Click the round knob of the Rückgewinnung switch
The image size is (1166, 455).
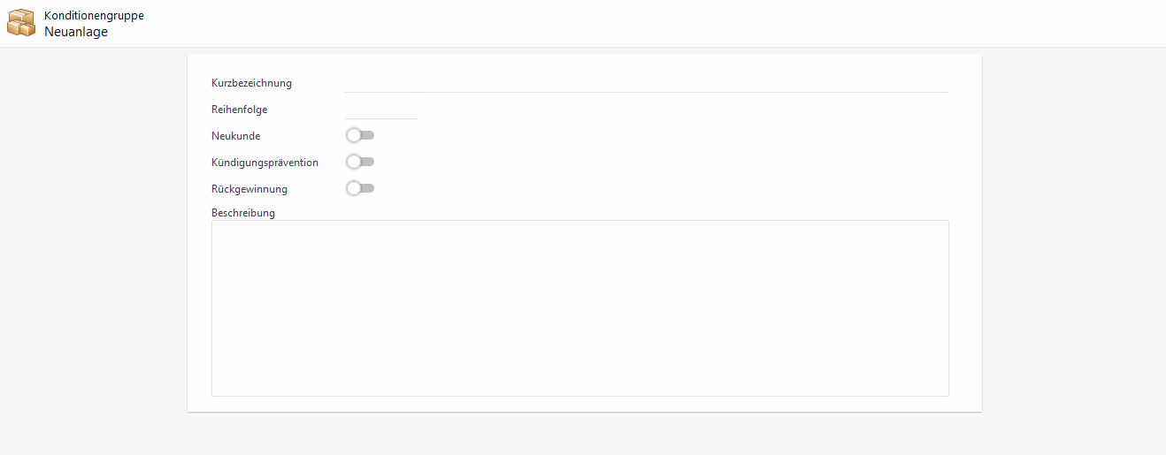(354, 188)
